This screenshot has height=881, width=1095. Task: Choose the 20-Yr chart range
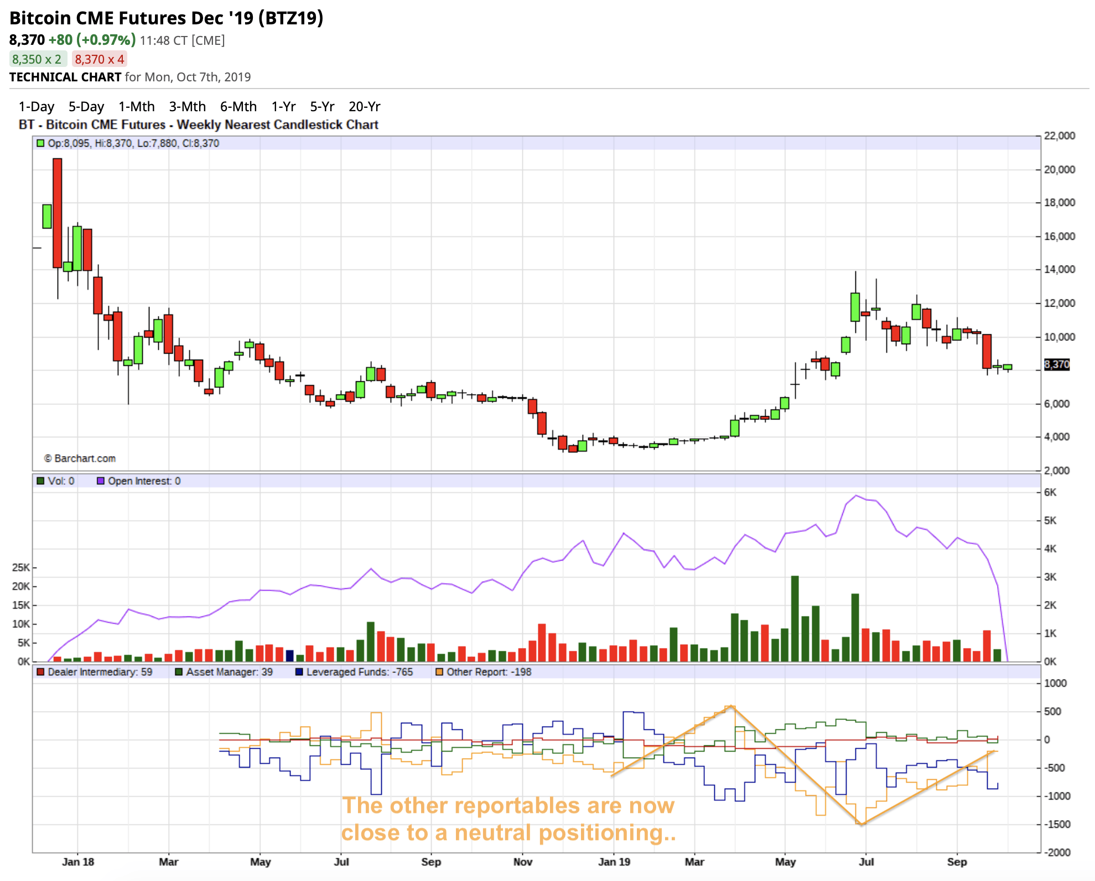365,106
